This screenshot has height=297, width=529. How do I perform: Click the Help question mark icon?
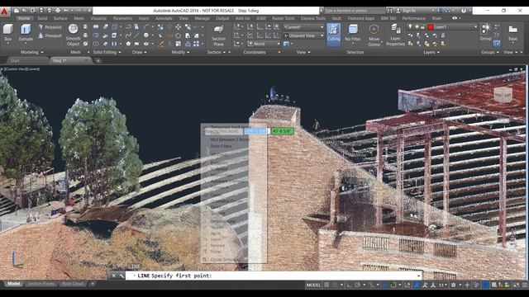pyautogui.click(x=464, y=11)
